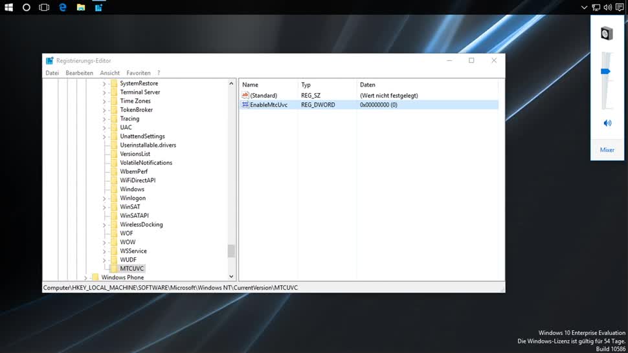
Task: Click REG_DWORD type cell
Action: [x=318, y=105]
